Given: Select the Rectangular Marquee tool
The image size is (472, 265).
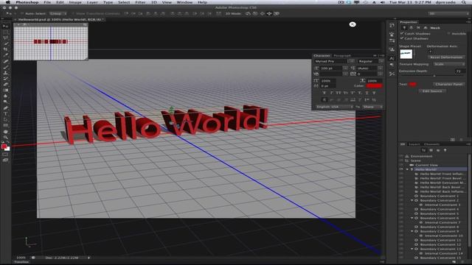Looking at the screenshot, I should (5, 32).
